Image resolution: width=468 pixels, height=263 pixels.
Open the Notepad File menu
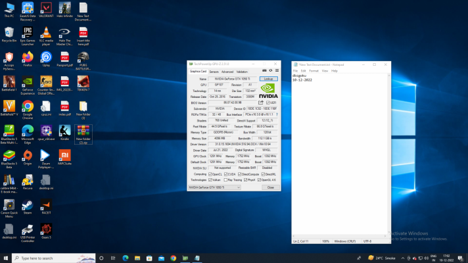click(x=295, y=71)
